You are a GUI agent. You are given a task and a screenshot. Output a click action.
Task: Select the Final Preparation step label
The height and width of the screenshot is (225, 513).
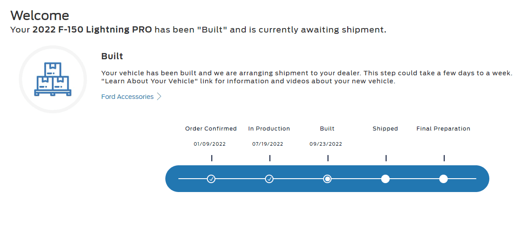pos(443,129)
